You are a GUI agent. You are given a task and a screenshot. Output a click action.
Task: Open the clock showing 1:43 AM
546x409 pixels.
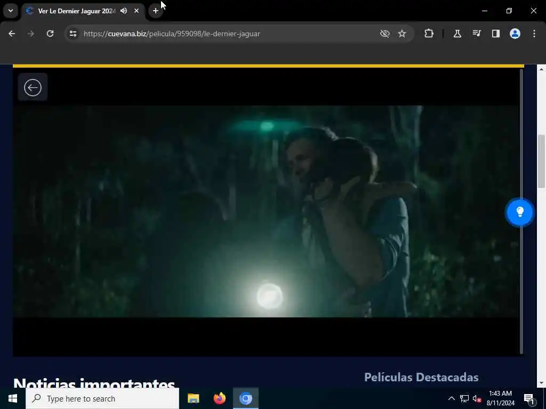pyautogui.click(x=500, y=398)
